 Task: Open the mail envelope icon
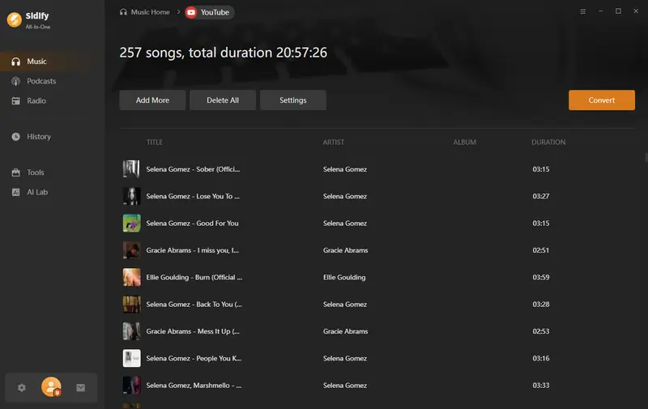(x=81, y=388)
